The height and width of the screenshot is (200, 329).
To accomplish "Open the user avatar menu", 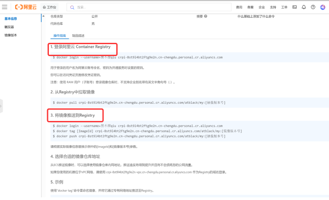I will [323, 7].
